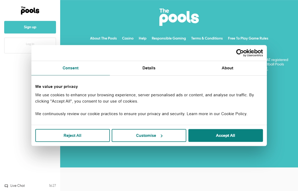
Task: Click the large The Pools header logo
Action: tap(179, 17)
